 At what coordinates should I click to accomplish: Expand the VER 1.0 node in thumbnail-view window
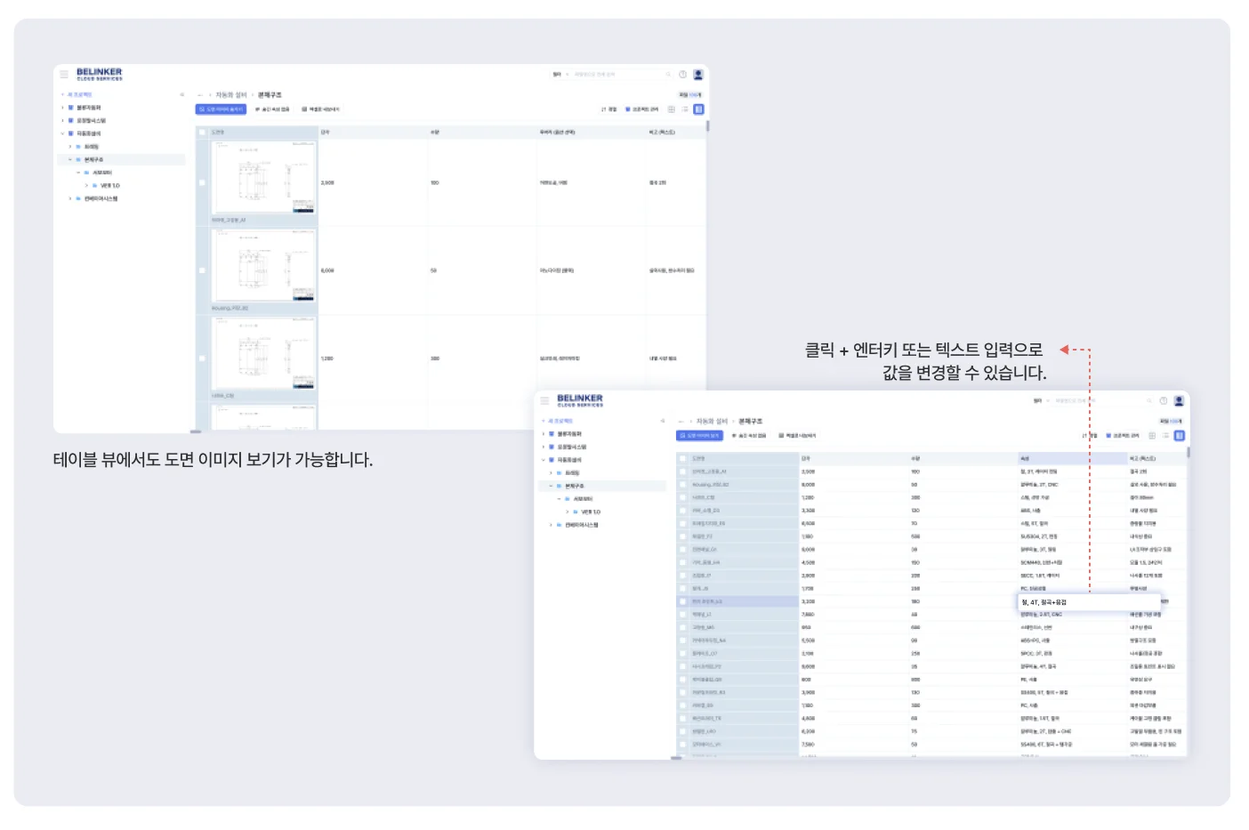pyautogui.click(x=86, y=186)
